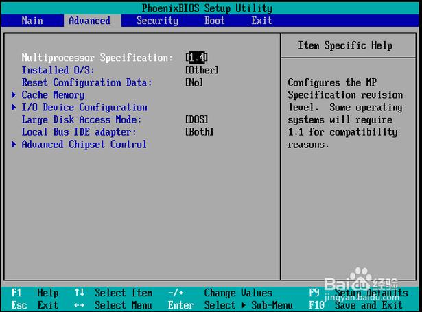Open the Cache Memory submenu entry

point(53,95)
